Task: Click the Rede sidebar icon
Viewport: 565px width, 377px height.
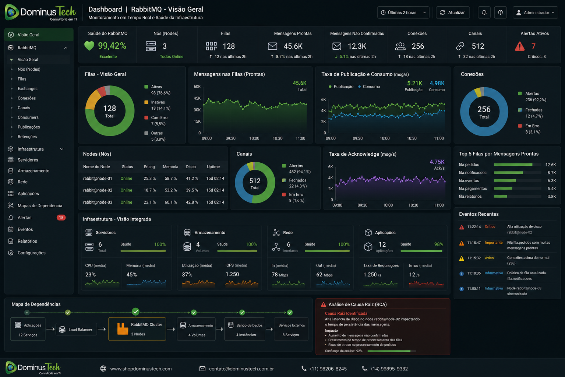Action: click(11, 182)
